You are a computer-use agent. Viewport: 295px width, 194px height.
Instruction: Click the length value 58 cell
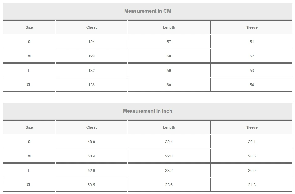[x=169, y=56]
